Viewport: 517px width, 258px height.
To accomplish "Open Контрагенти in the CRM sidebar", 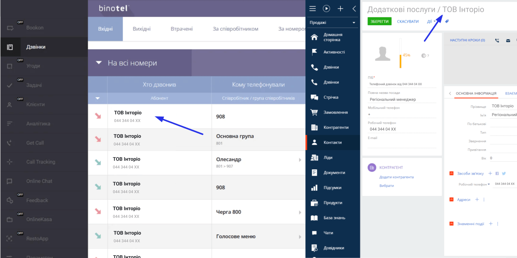I will point(333,127).
